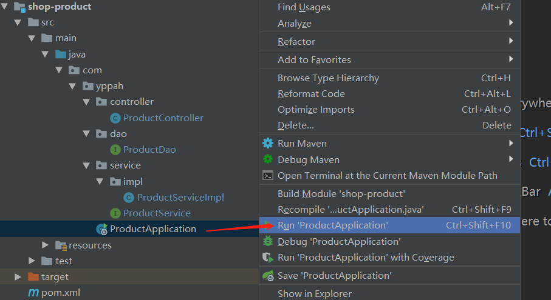Select Reformat Code menu entry
Image resolution: width=551 pixels, height=300 pixels.
pyautogui.click(x=389, y=94)
